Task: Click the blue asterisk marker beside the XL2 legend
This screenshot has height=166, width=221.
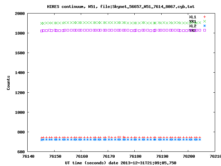Action: pyautogui.click(x=204, y=26)
